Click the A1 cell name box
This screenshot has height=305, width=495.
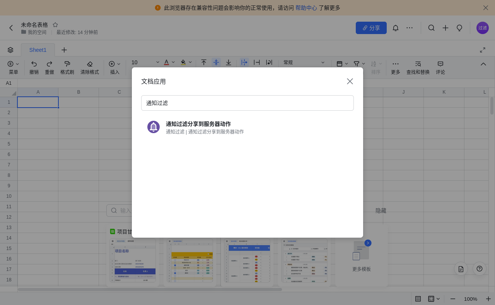[x=9, y=83]
